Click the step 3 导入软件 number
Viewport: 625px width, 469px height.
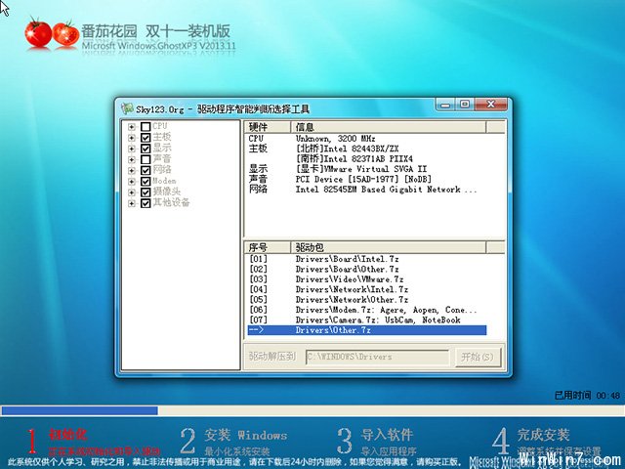[344, 441]
